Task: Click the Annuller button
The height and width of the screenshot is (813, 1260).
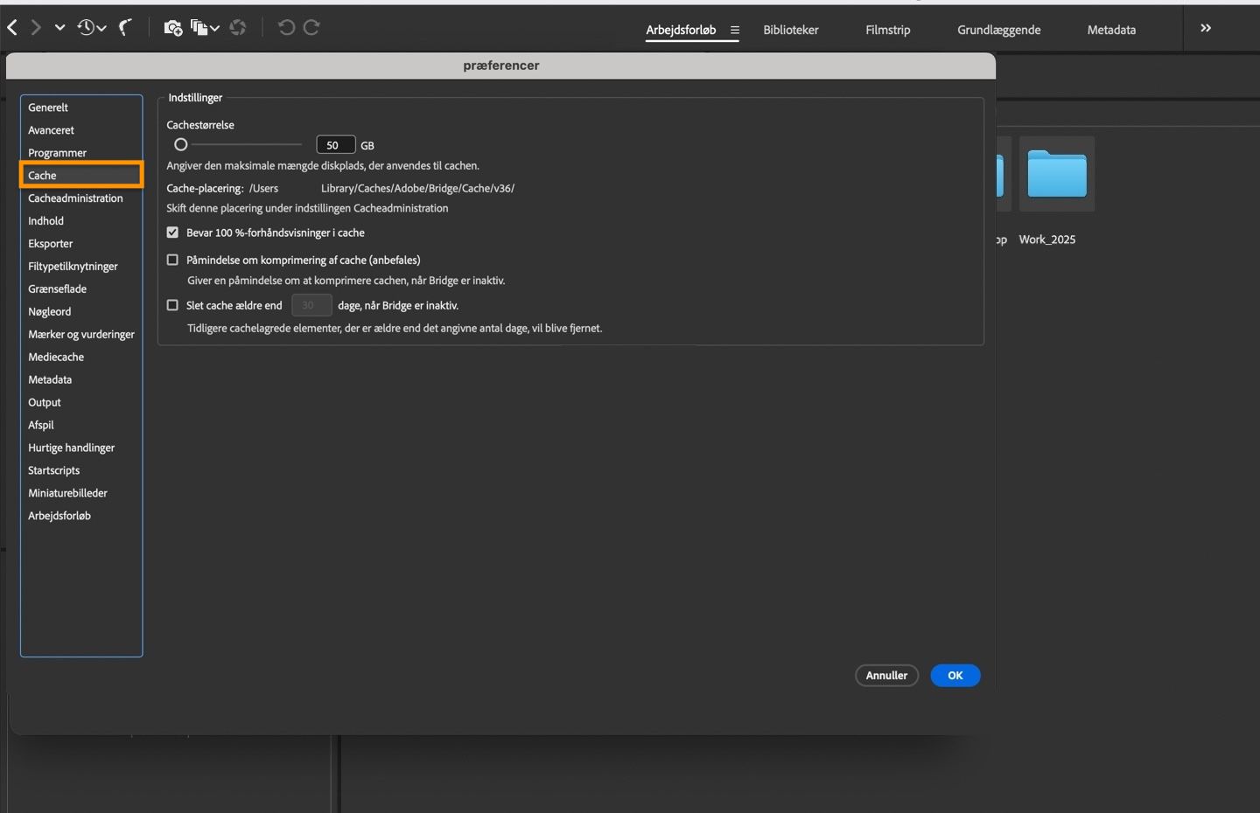Action: coord(886,676)
